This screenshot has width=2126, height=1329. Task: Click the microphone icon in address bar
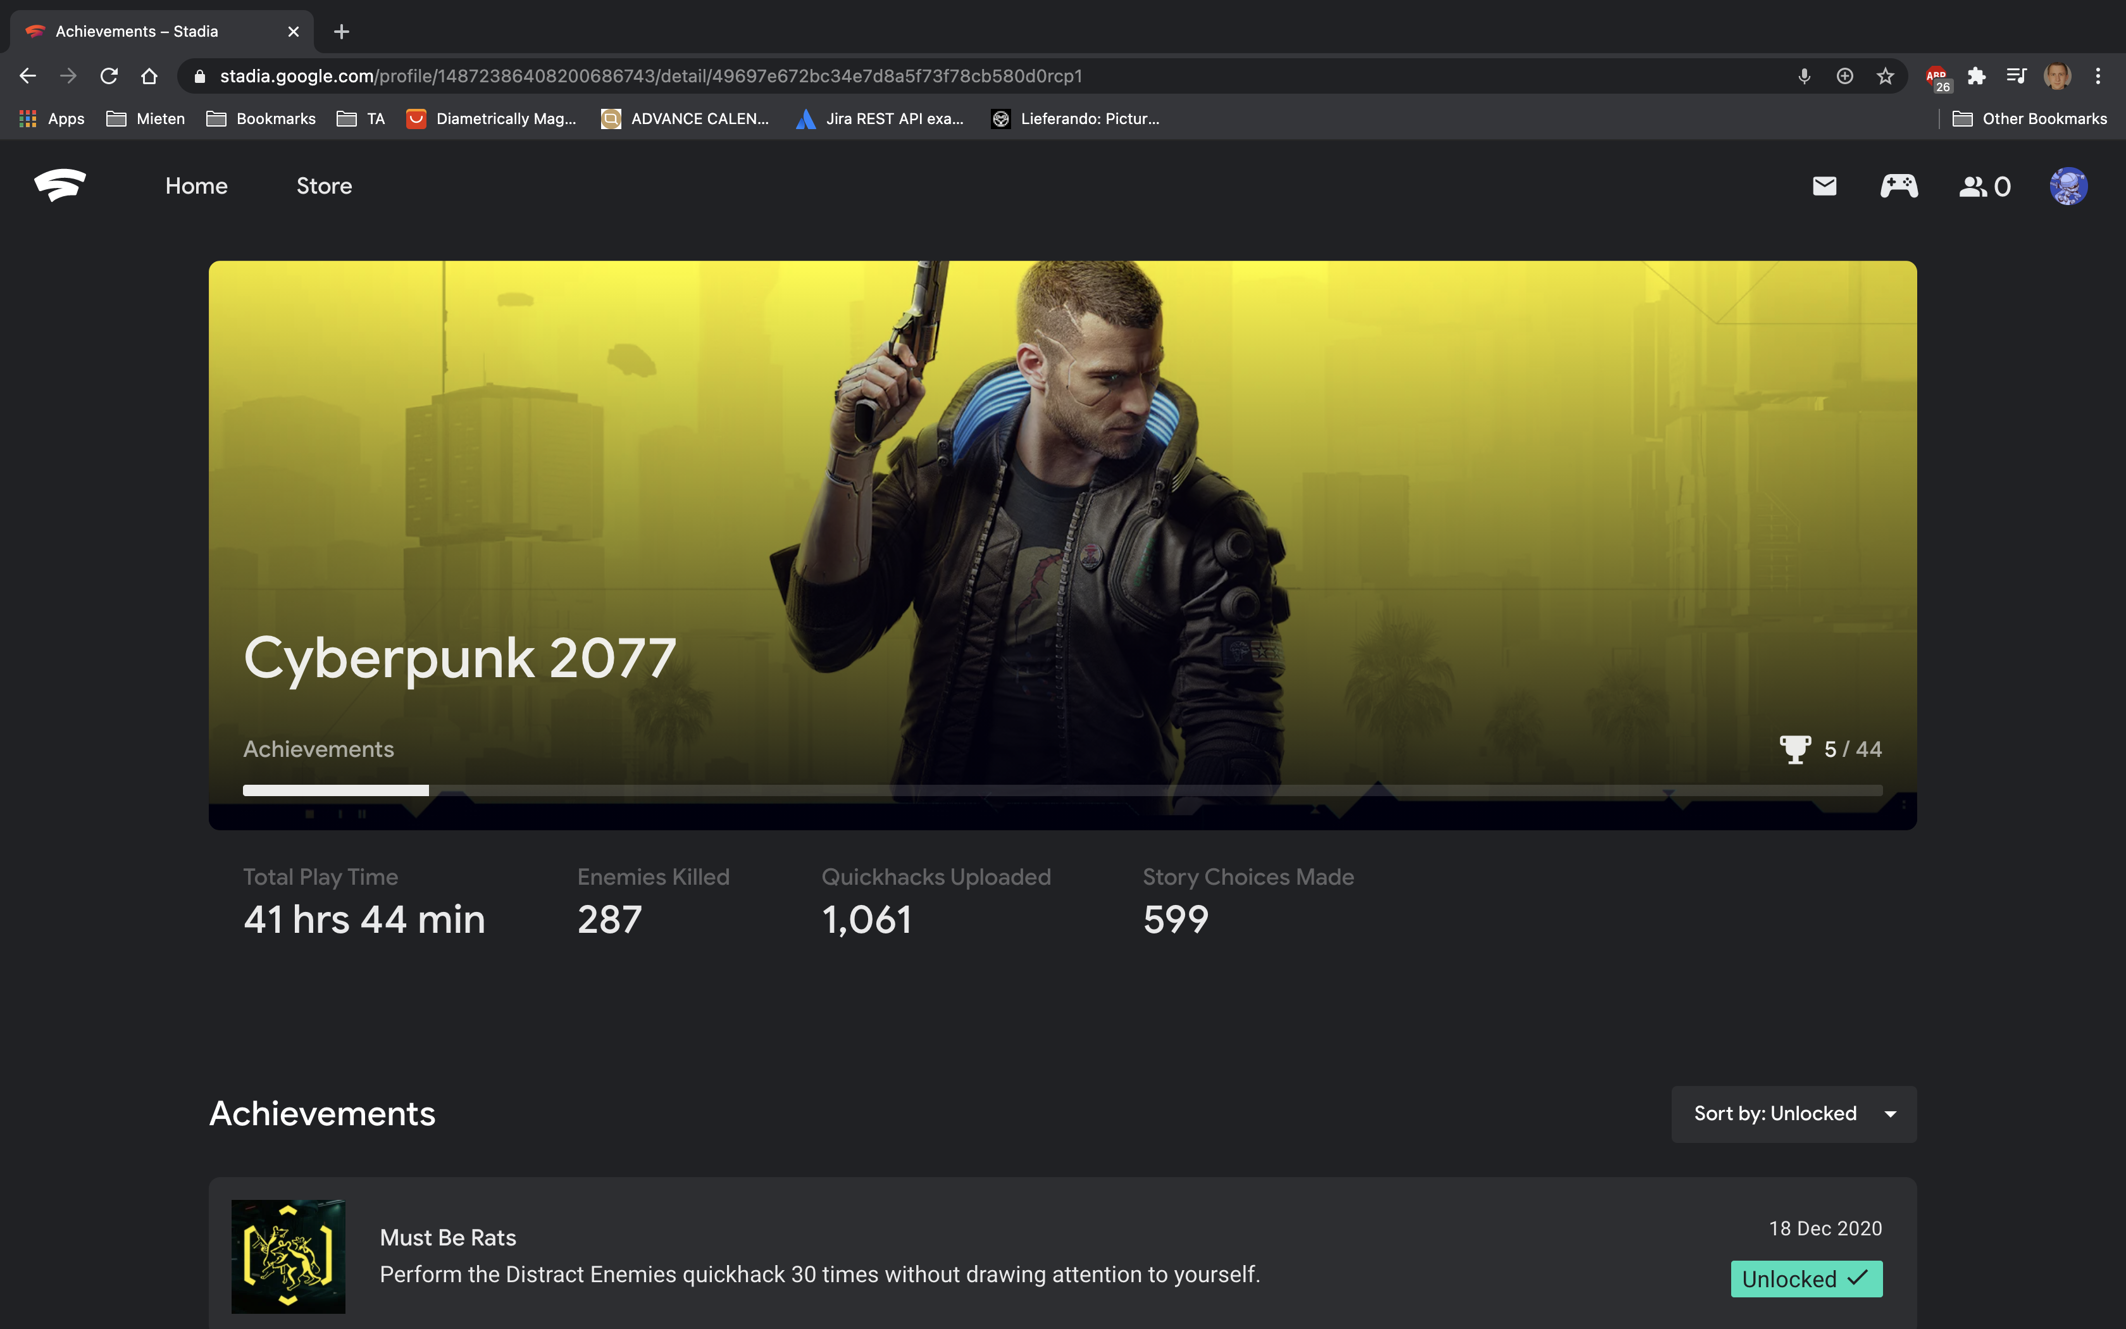tap(1803, 77)
